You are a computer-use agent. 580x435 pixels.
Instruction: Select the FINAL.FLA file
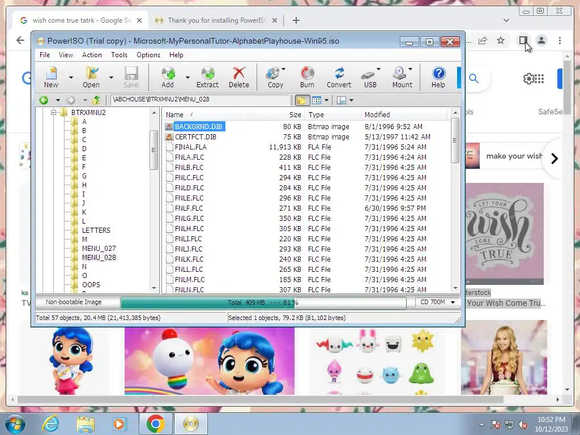tap(190, 147)
